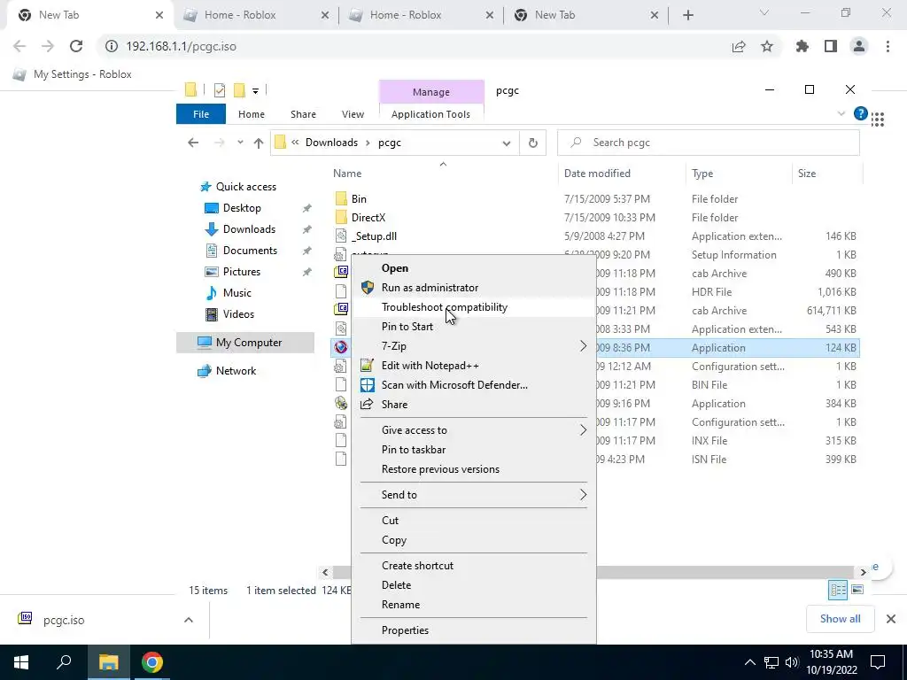Click Explorer back navigation arrow
907x680 pixels.
(x=193, y=143)
